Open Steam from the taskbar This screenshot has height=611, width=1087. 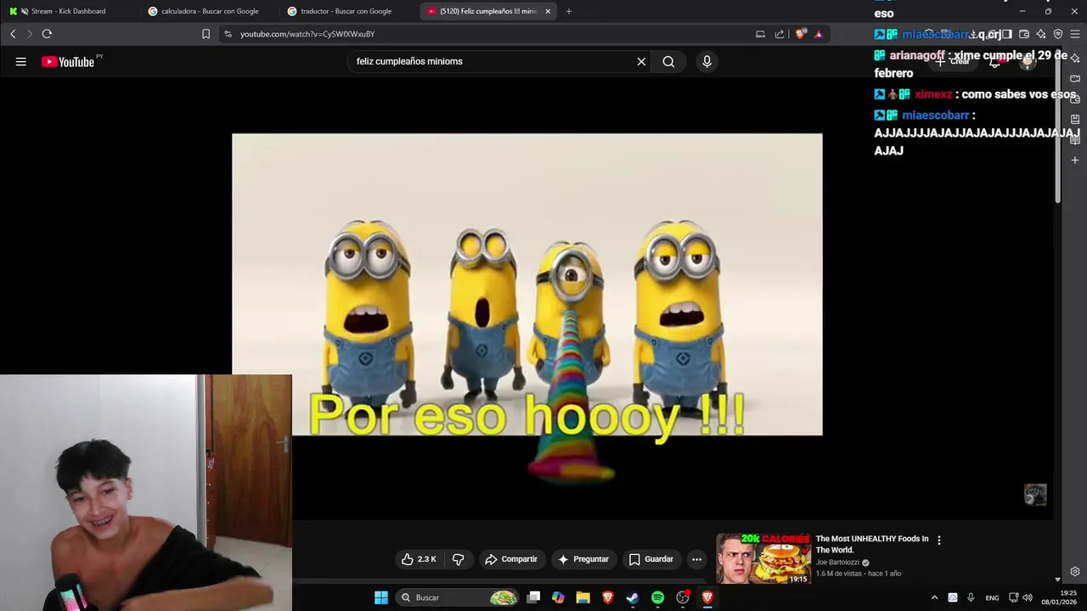tap(633, 597)
